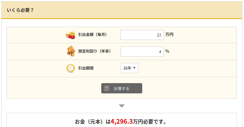Click the yellow clock icon
Image resolution: width=244 pixels, height=127 pixels.
point(71,68)
